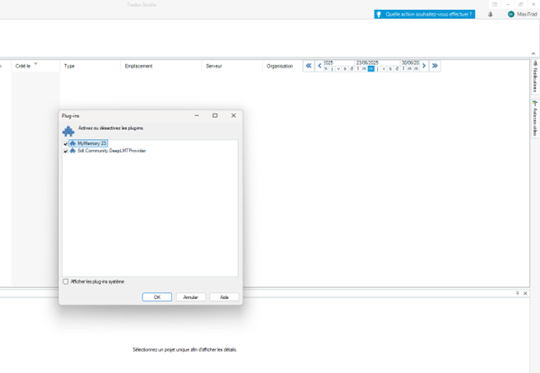Jump back with the double-left timeline arrow
The height and width of the screenshot is (373, 540).
(309, 66)
